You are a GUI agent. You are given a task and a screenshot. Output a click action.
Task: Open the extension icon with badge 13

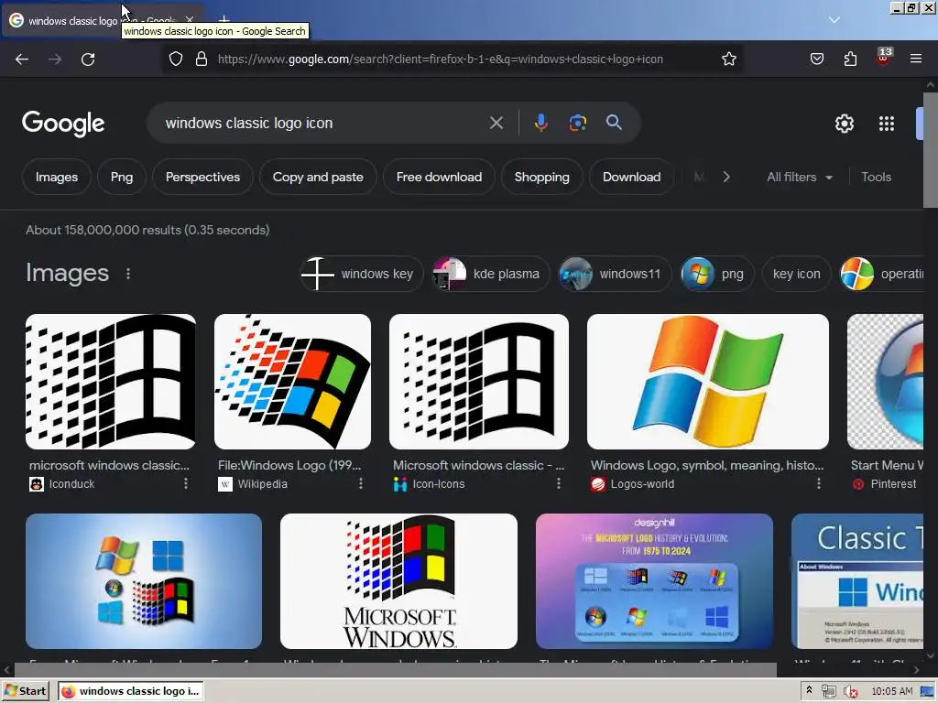[884, 58]
